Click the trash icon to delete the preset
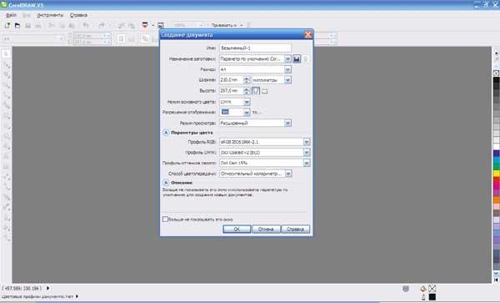Viewport: 500px width, 303px height. (306, 59)
